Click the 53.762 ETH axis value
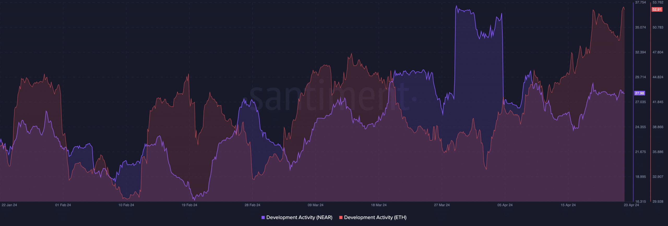668x226 pixels. coord(658,2)
